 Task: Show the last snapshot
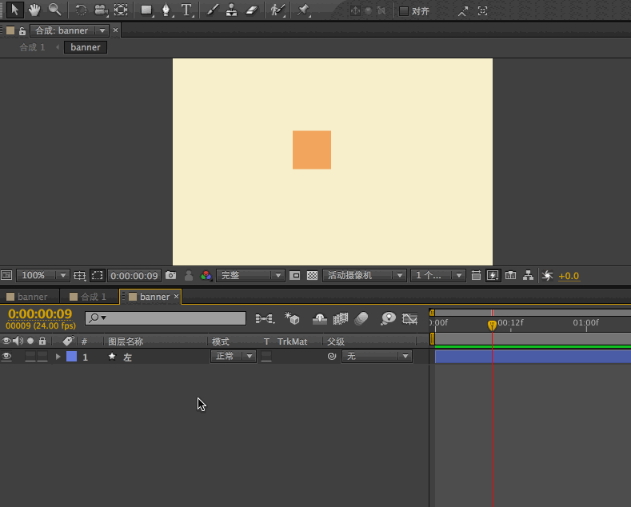[x=188, y=276]
